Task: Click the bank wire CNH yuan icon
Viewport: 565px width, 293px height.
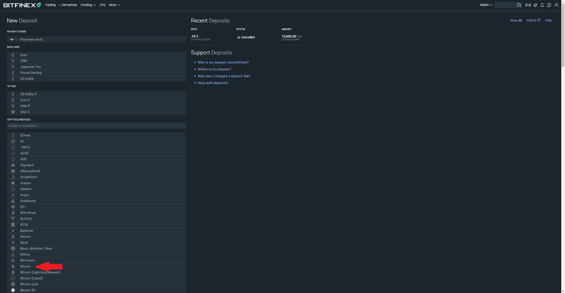Action: click(13, 61)
